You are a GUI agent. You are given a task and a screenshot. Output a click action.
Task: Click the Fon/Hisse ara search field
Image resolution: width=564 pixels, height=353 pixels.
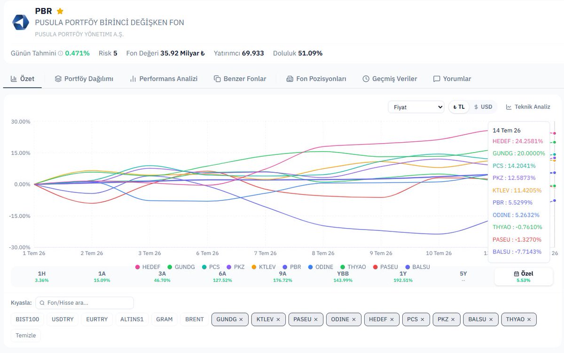(x=85, y=303)
